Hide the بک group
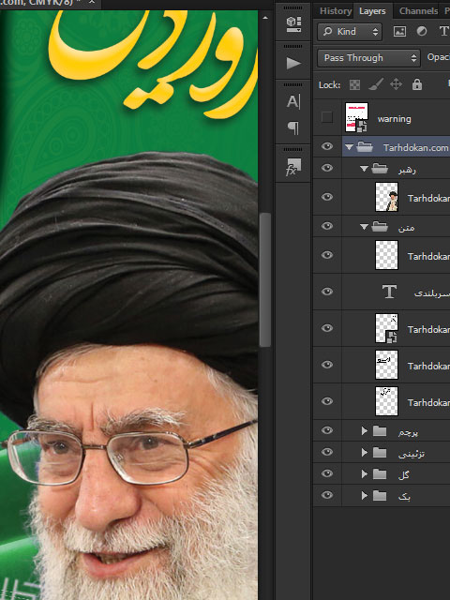Image resolution: width=450 pixels, height=600 pixels. point(327,495)
